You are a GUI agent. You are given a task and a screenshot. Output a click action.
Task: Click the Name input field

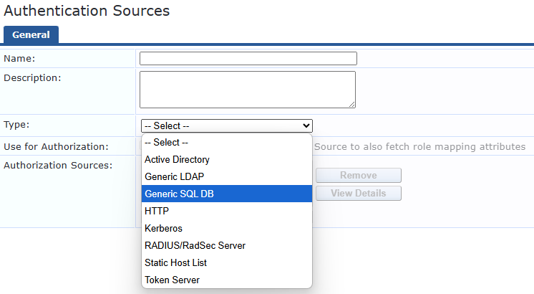248,59
